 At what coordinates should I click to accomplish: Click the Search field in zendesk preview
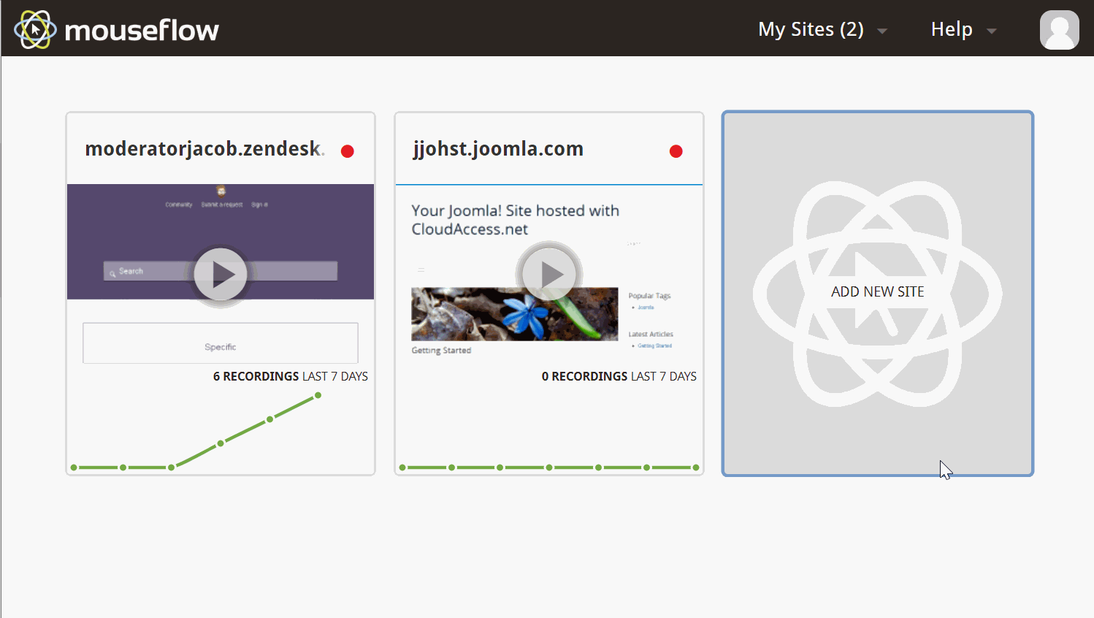(221, 271)
